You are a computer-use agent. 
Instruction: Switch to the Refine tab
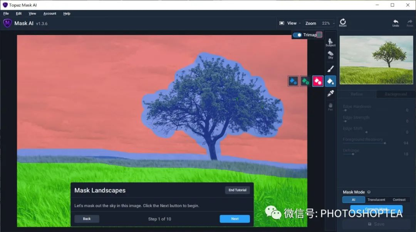(x=357, y=94)
